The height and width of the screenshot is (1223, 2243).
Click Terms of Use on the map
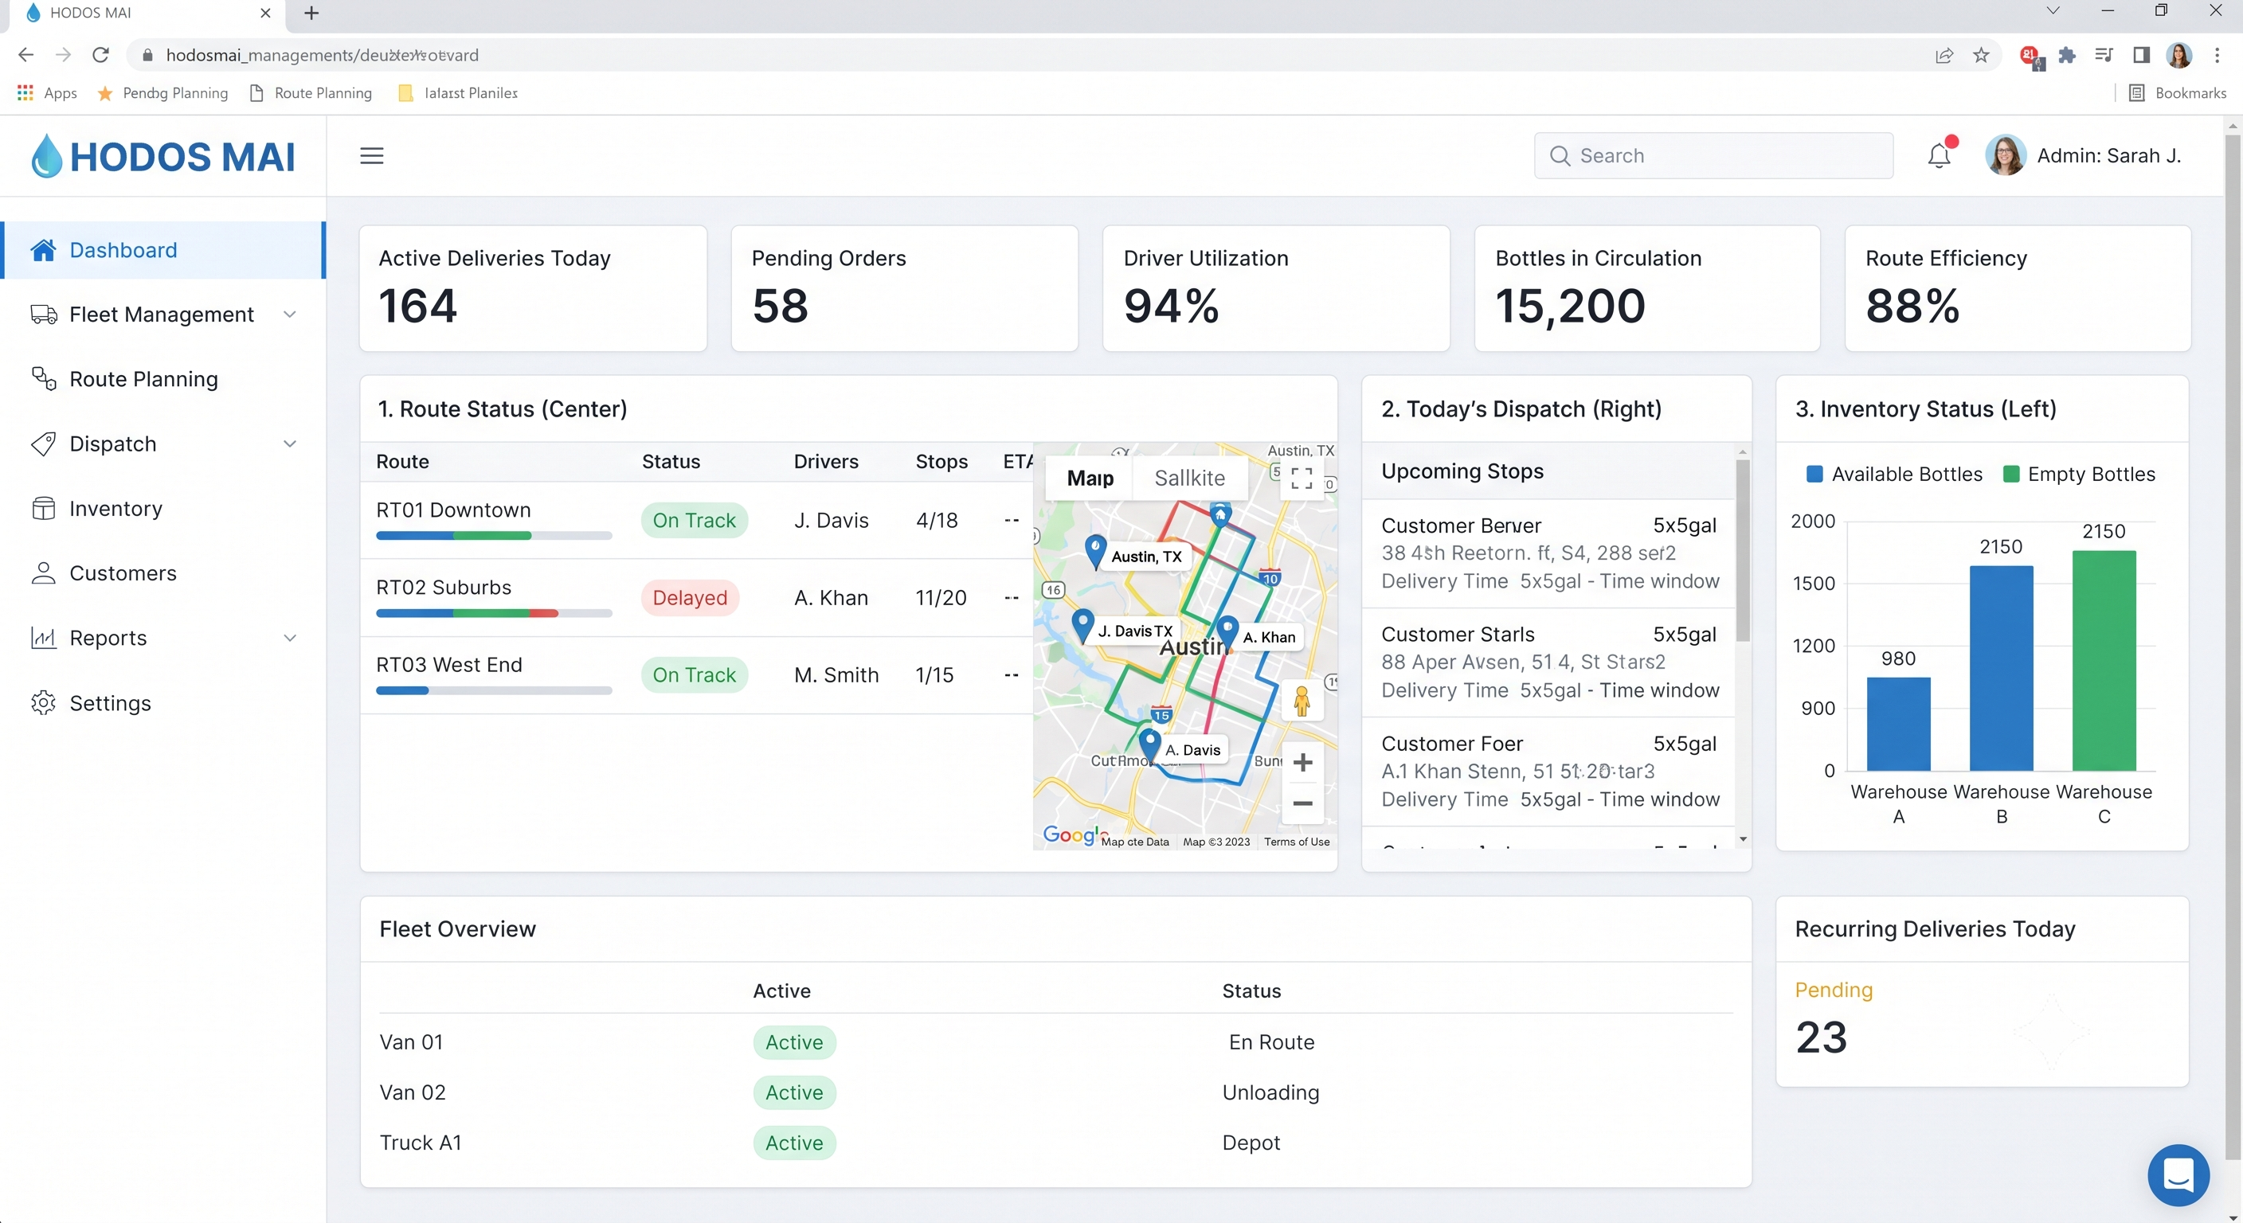[1297, 842]
